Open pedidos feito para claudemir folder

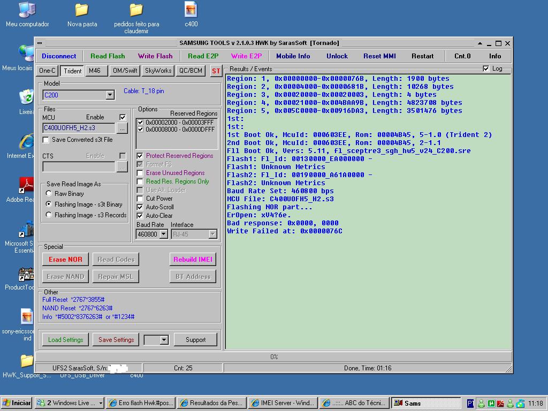coord(136,18)
